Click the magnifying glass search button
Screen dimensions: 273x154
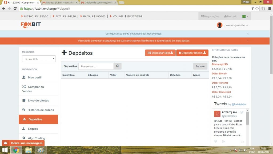tap(118, 66)
